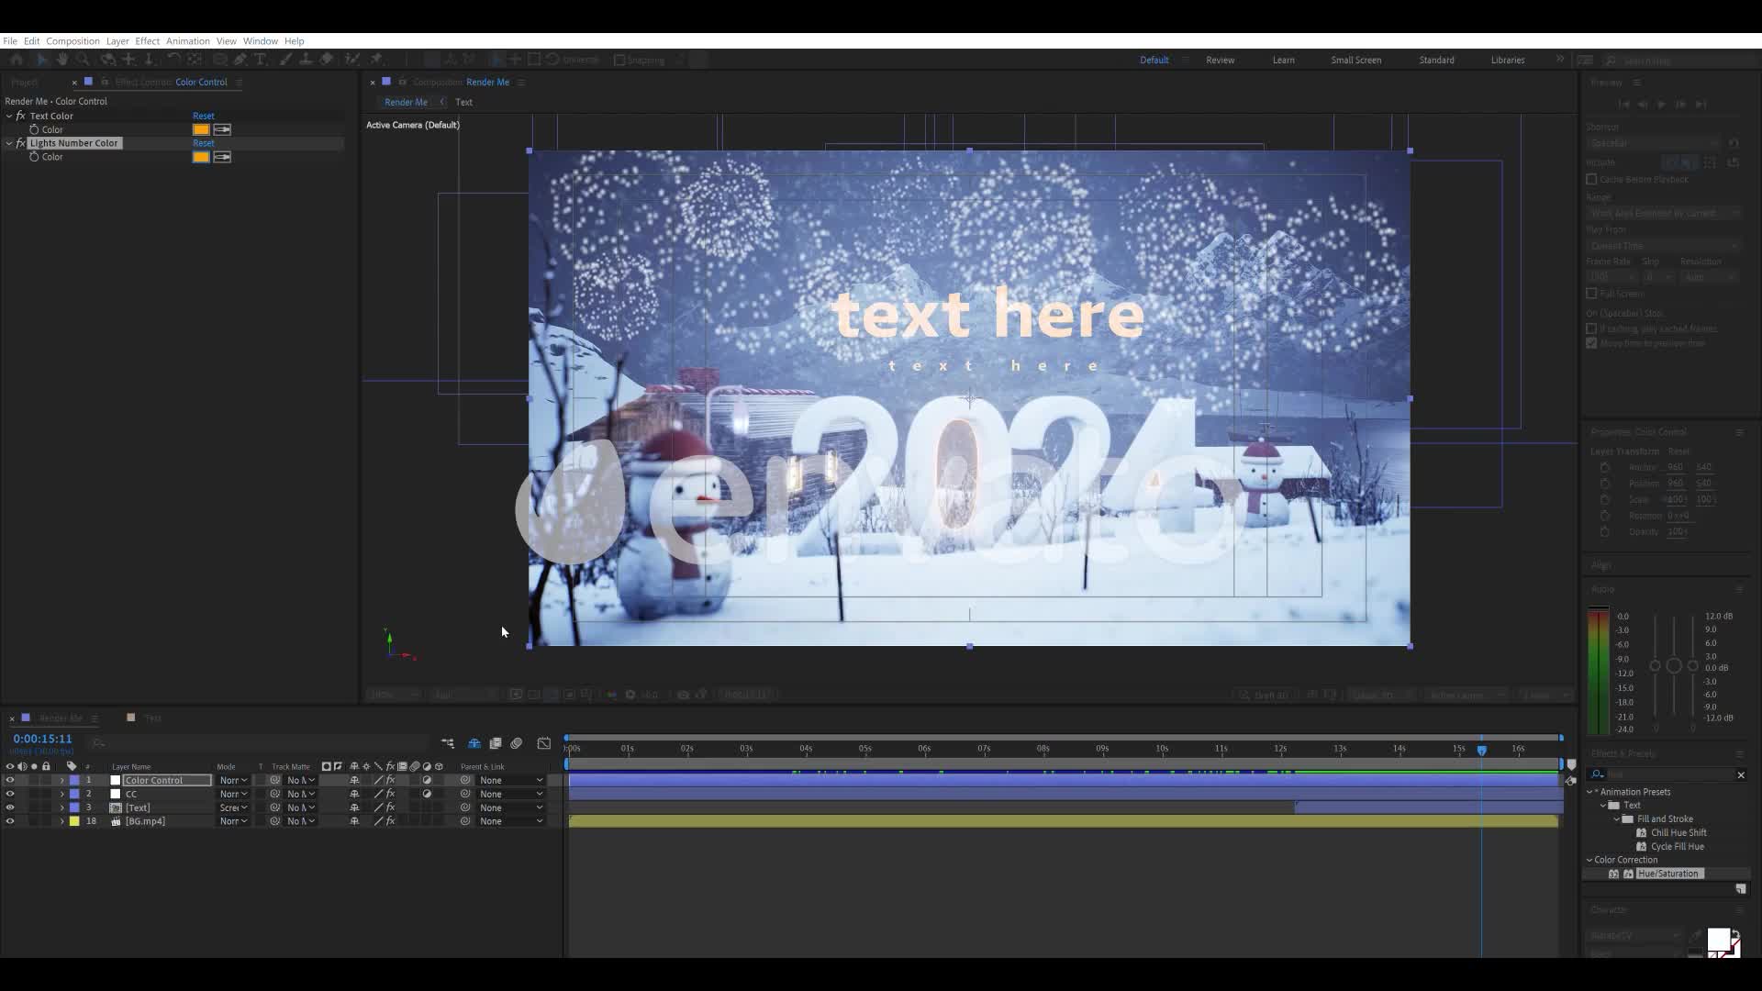Open the Graph Editor icon
This screenshot has height=991, width=1762.
pyautogui.click(x=544, y=743)
